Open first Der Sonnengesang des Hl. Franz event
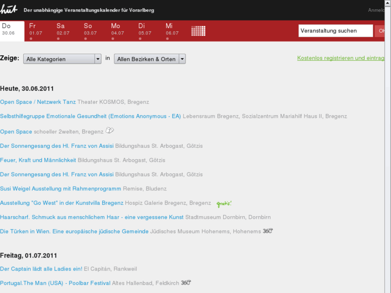Viewport: 391px width, 293px height. point(57,146)
